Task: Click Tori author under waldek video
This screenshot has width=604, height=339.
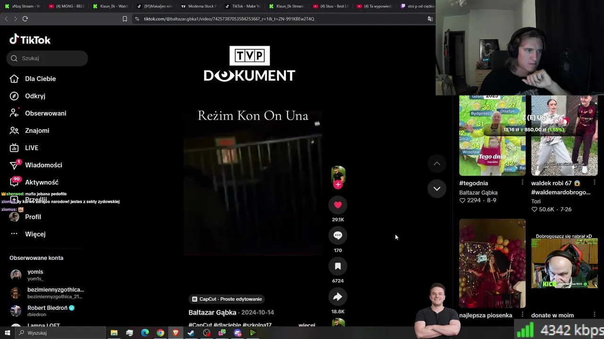Action: click(536, 202)
